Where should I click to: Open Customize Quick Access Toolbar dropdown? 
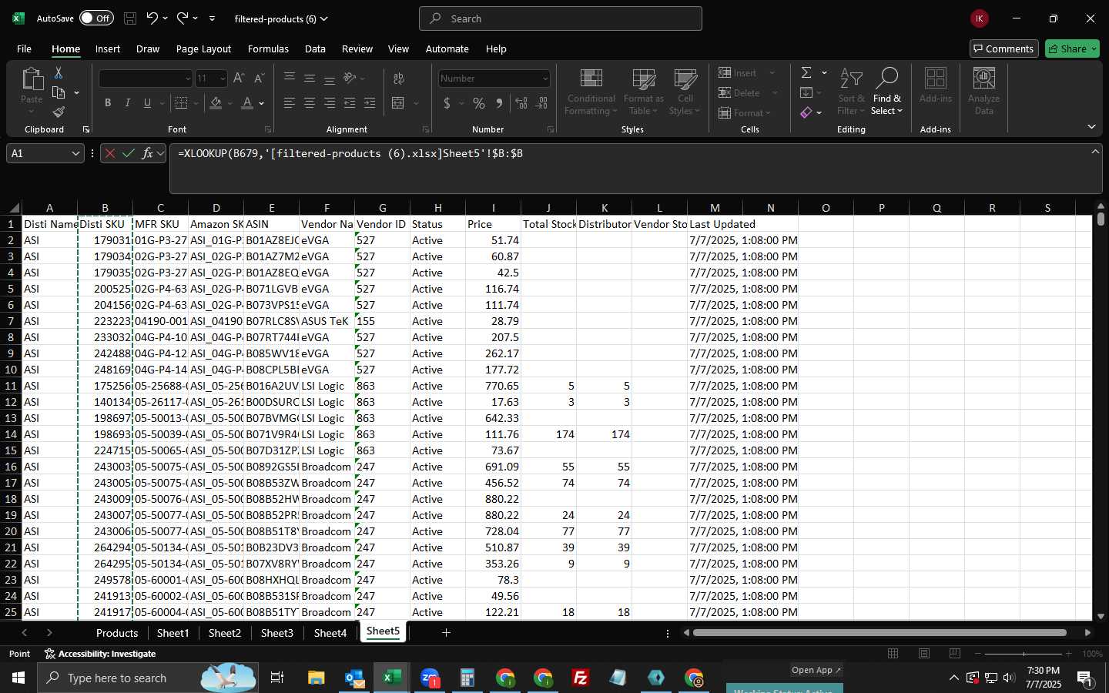[x=212, y=18]
